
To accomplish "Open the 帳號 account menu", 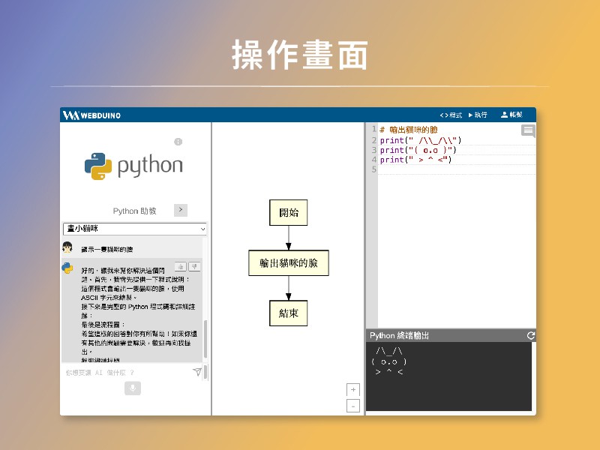I will (511, 115).
